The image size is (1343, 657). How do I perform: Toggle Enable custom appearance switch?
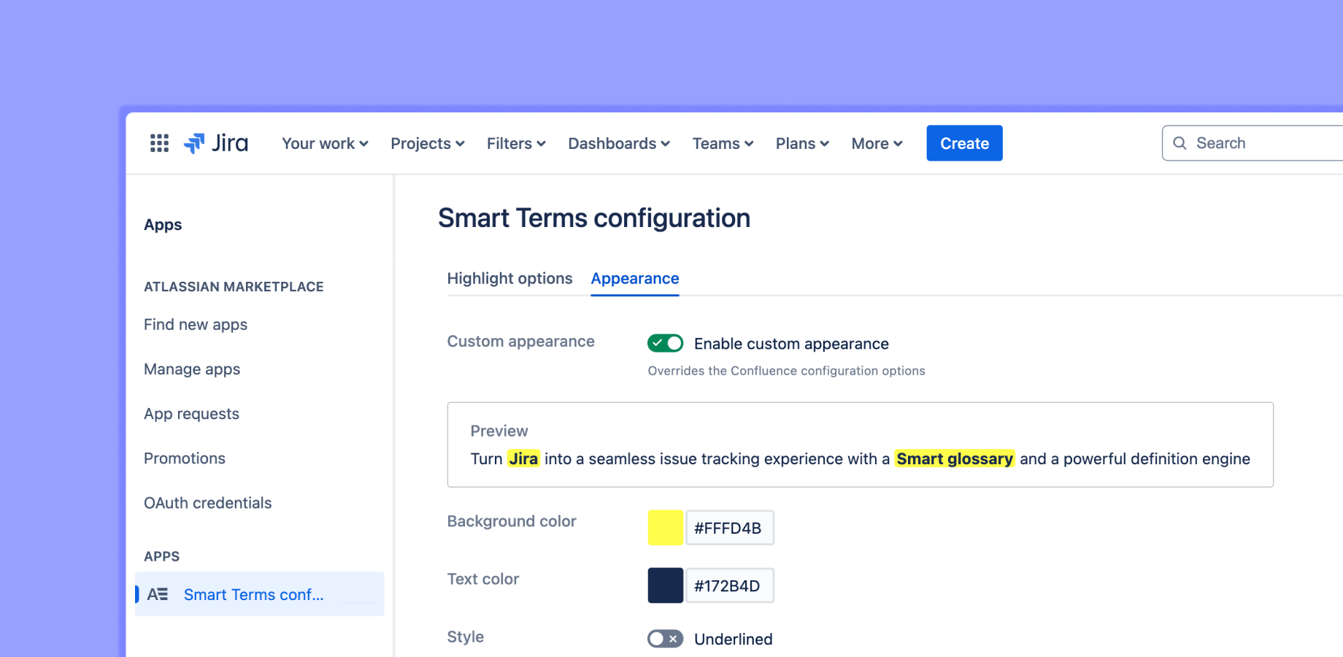[665, 343]
